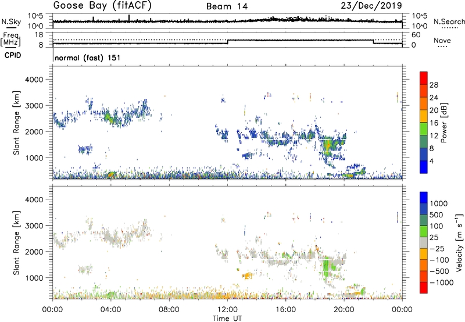Click the "N.Sky" legend label
Screen dimensions: 465x322
click(x=11, y=22)
